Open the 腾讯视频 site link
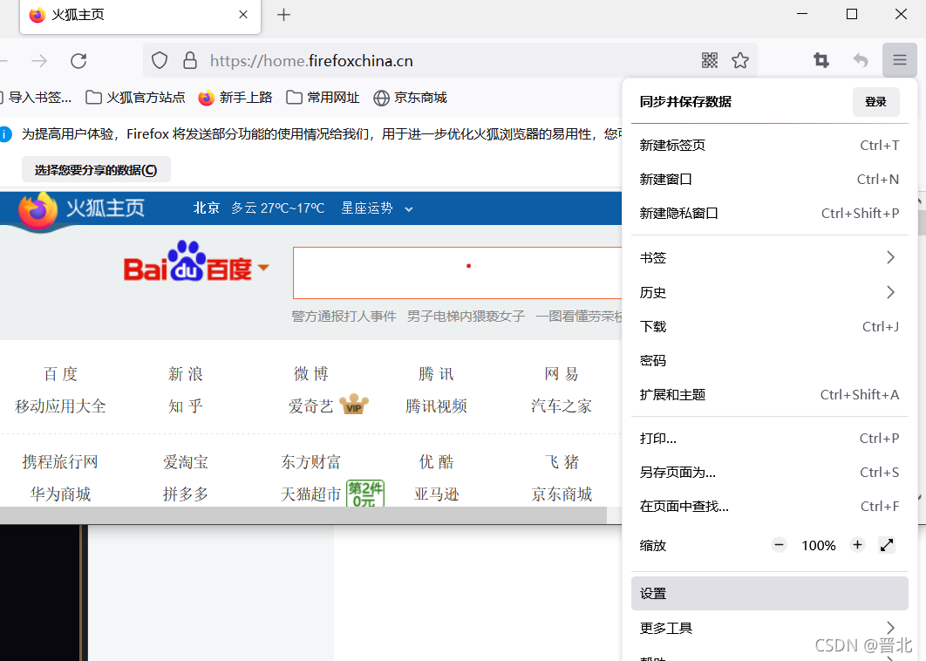Screen dimensions: 926x661 [x=436, y=405]
